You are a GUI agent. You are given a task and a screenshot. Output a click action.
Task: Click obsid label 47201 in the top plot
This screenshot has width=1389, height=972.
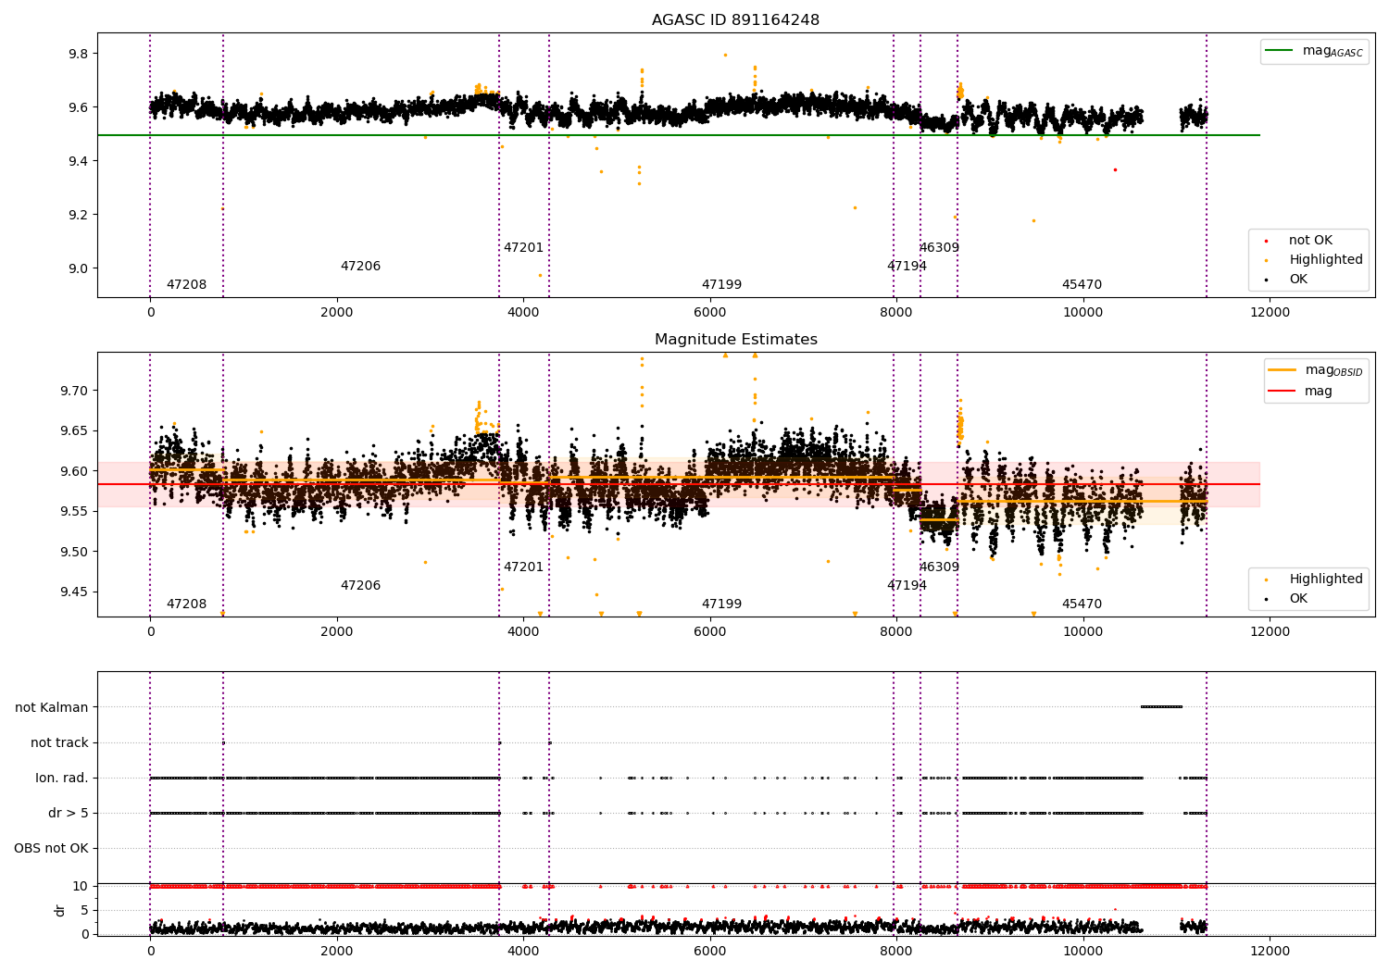[523, 248]
